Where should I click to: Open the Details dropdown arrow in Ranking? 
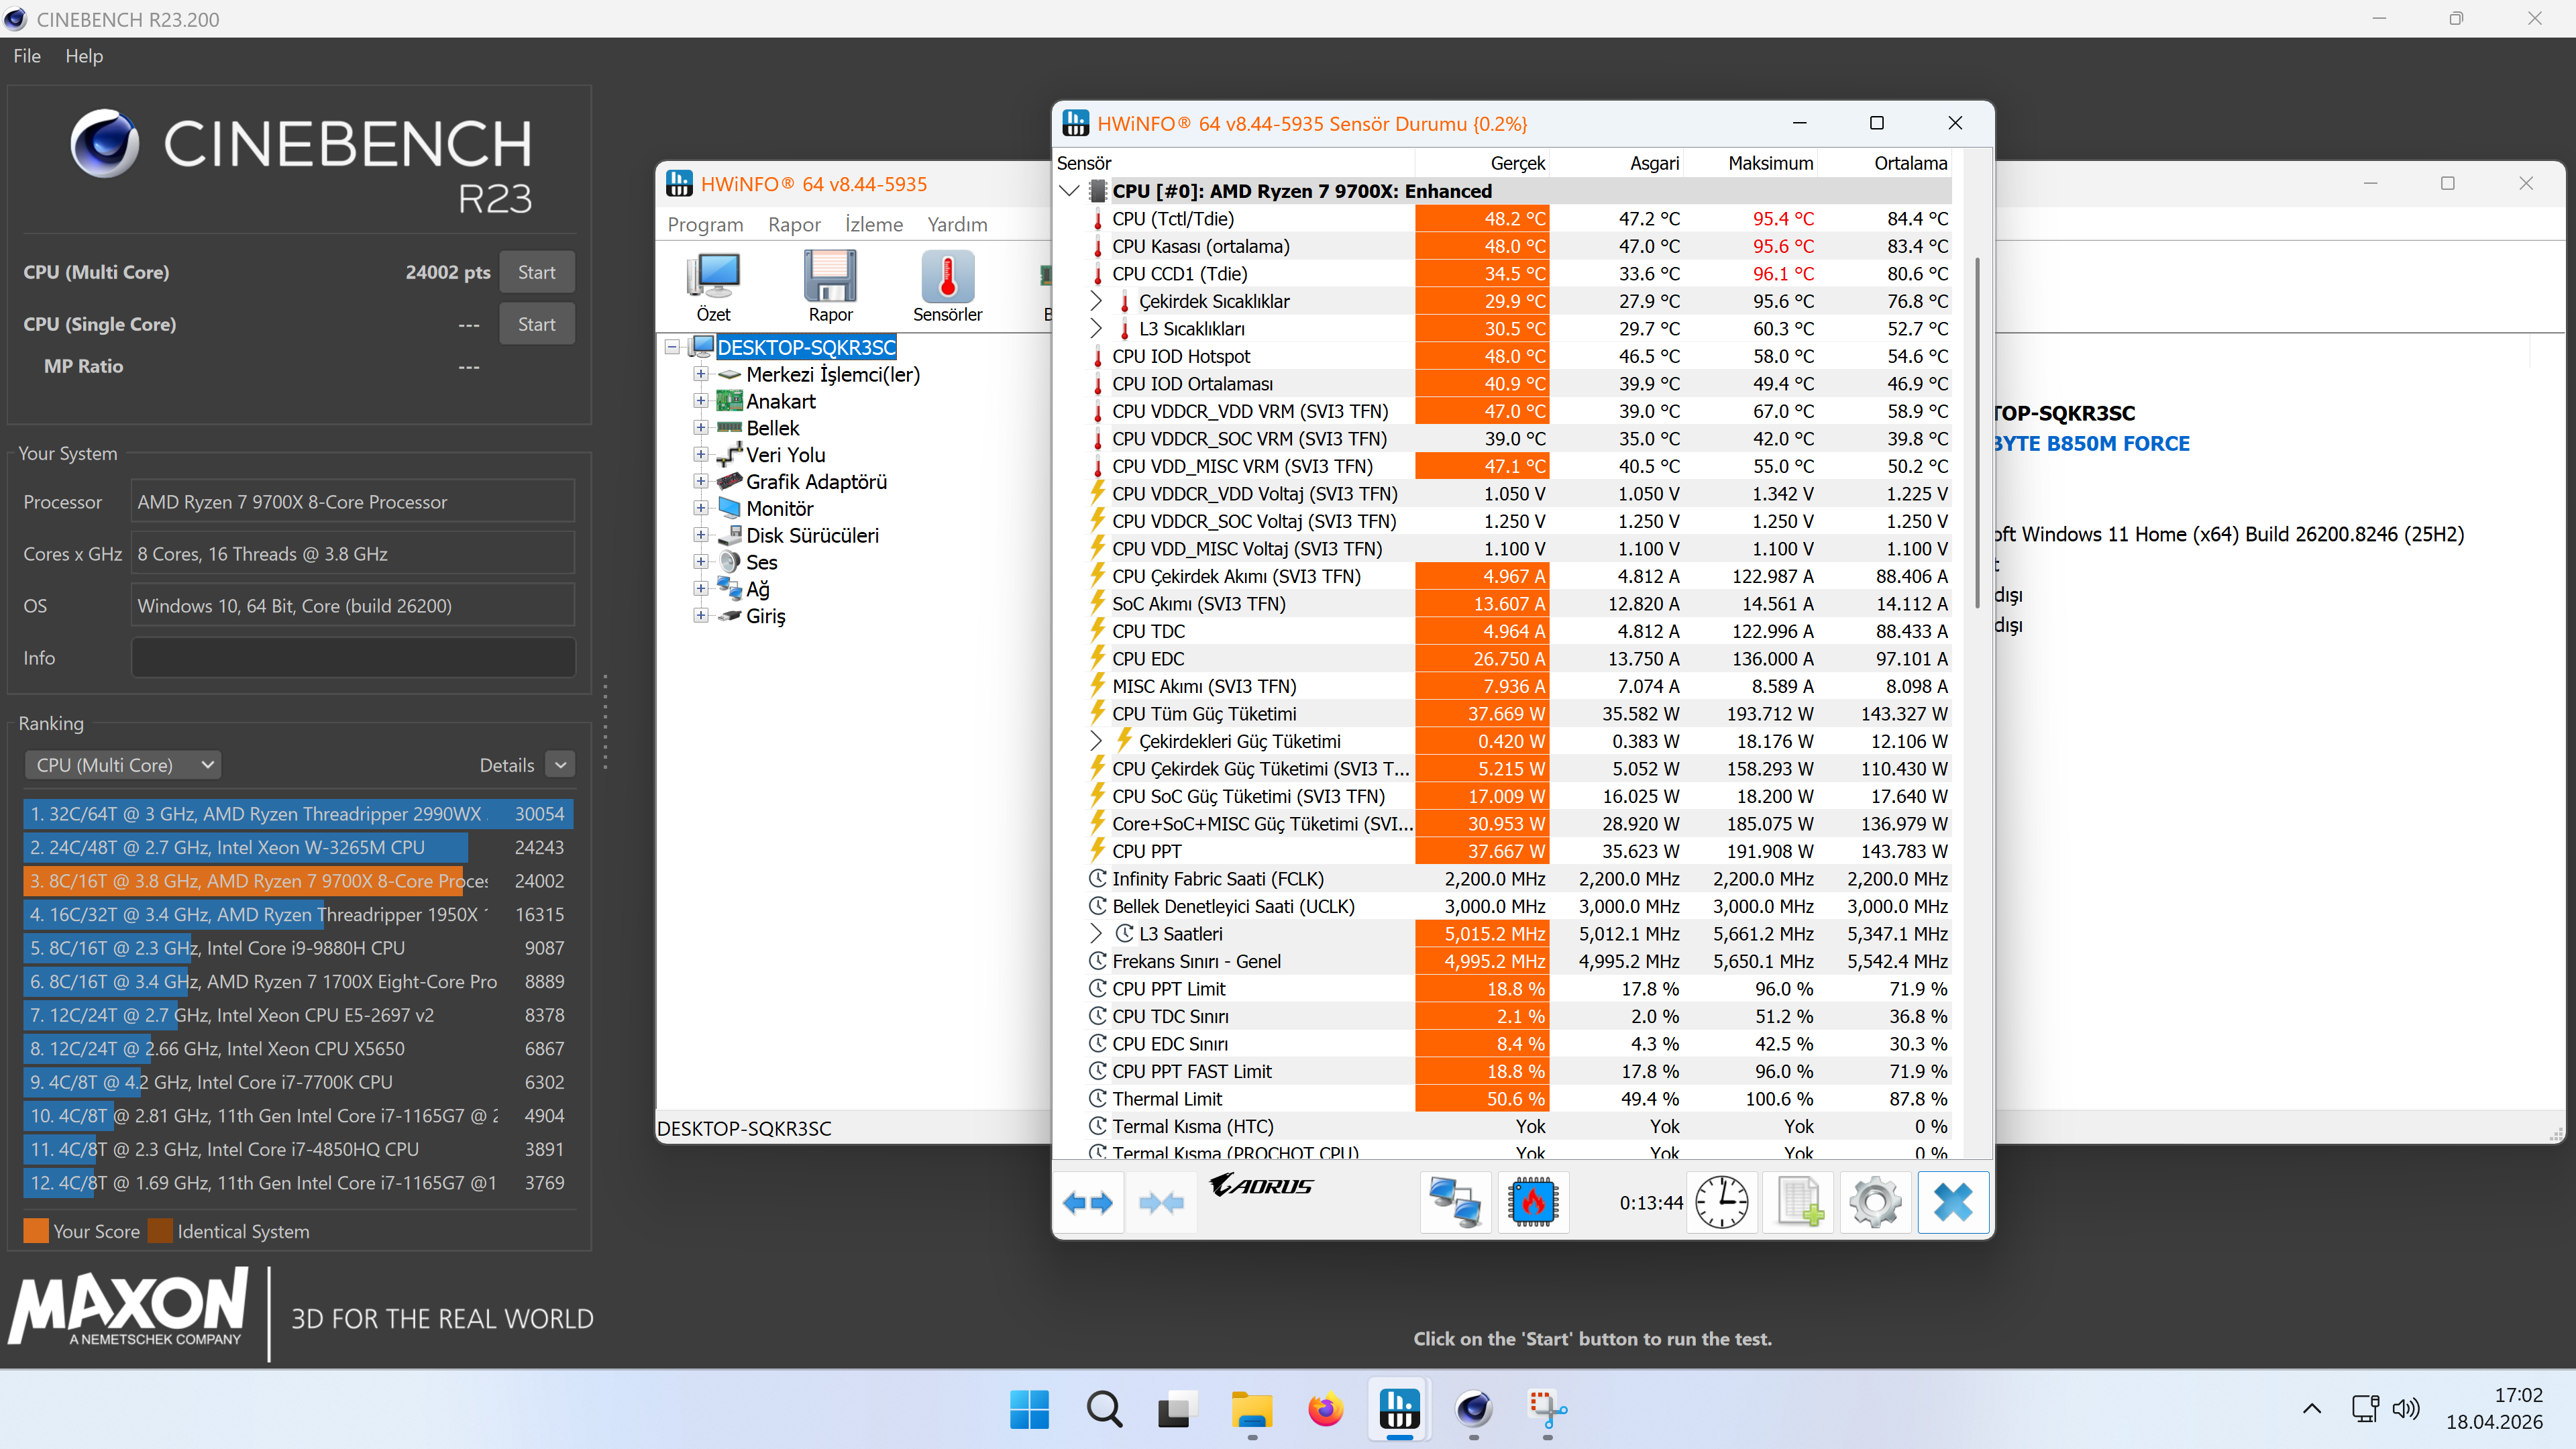coord(561,765)
